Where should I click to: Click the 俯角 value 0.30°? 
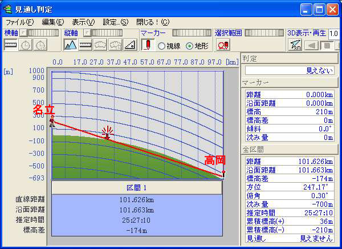click(319, 196)
